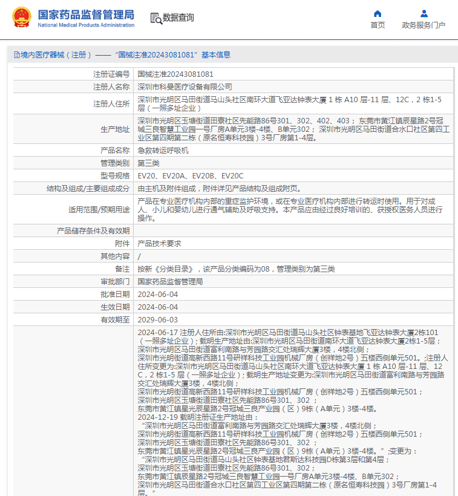Click National Medical Products Administration subtitle
The image size is (458, 496).
pos(86,25)
